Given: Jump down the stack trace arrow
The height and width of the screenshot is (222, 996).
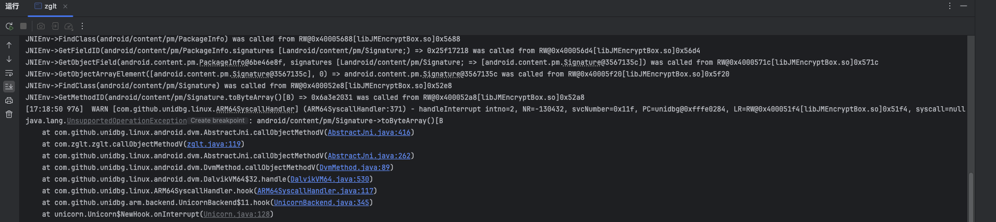Looking at the screenshot, I should point(9,59).
